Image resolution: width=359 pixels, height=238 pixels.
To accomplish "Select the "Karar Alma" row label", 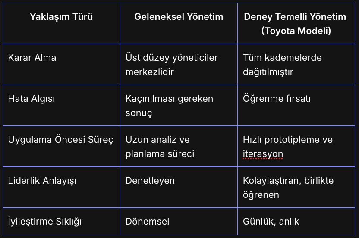I will coord(32,57).
